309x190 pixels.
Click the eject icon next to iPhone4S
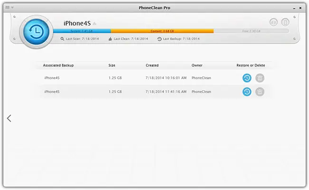click(95, 24)
